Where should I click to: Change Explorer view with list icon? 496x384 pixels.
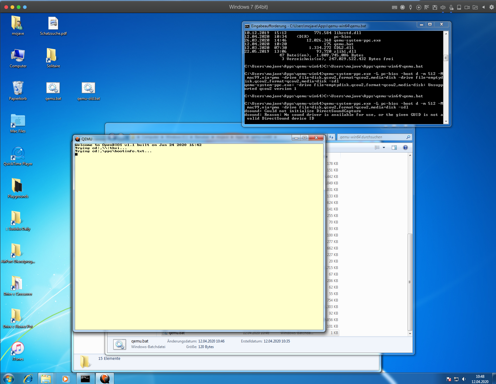coord(377,148)
